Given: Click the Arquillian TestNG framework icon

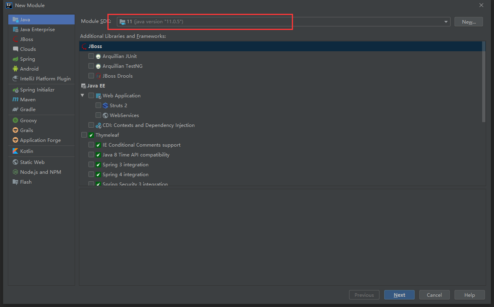Looking at the screenshot, I should click(x=98, y=66).
